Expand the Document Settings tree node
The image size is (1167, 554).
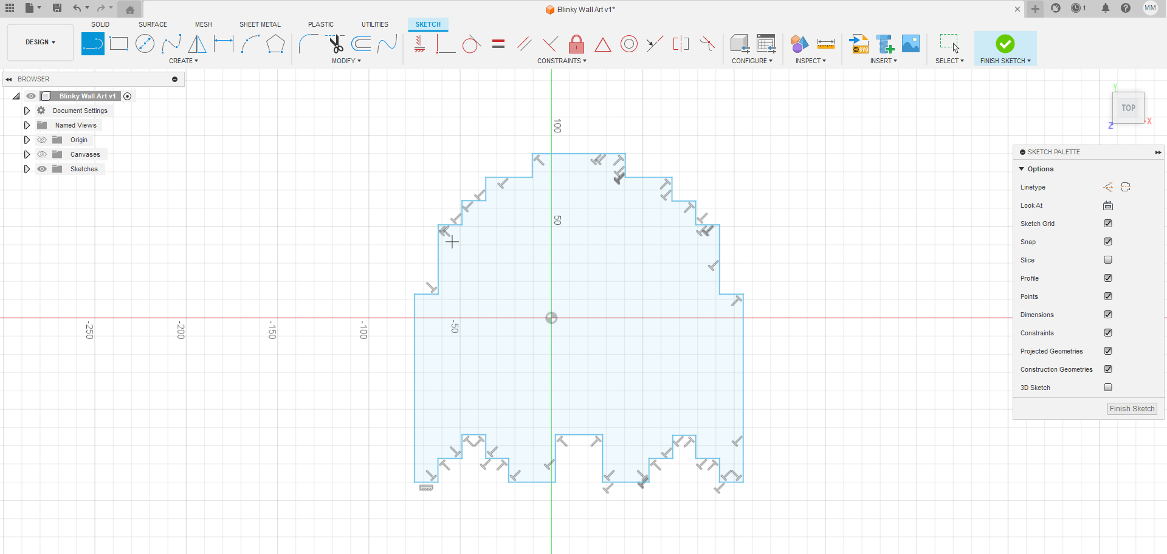coord(27,111)
